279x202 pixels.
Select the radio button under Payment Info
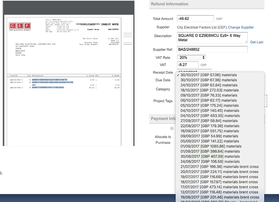[172, 128]
